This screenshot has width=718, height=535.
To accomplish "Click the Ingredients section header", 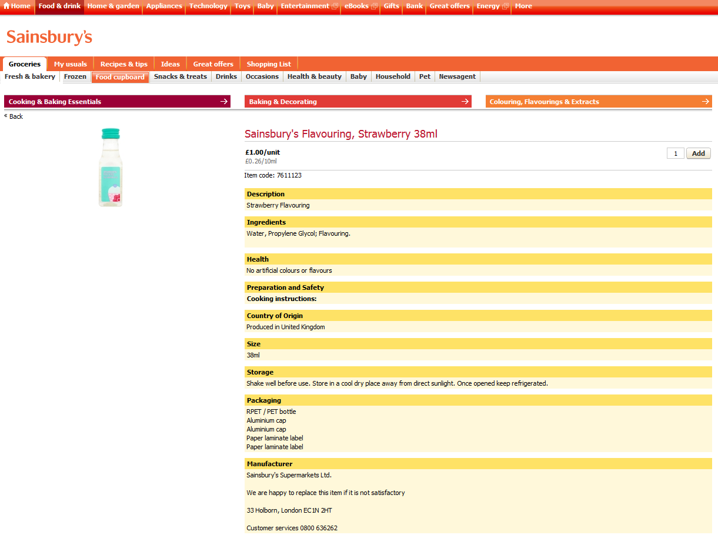I will [478, 222].
